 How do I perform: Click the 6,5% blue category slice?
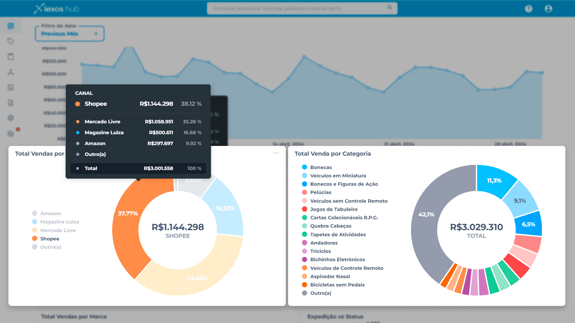tap(529, 224)
